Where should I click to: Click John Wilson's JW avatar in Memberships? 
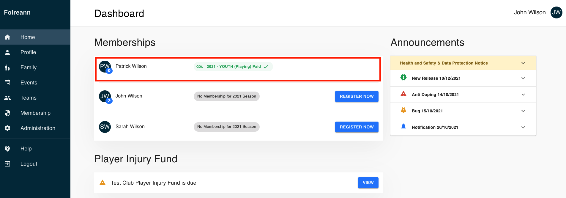point(105,96)
